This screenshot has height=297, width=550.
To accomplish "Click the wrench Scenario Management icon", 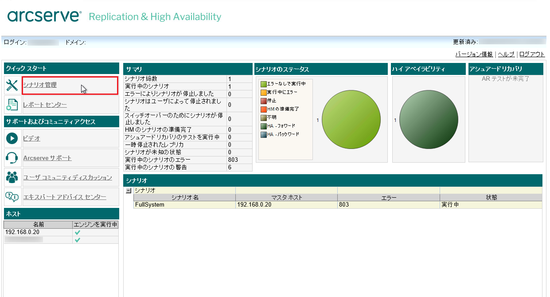I will click(12, 85).
